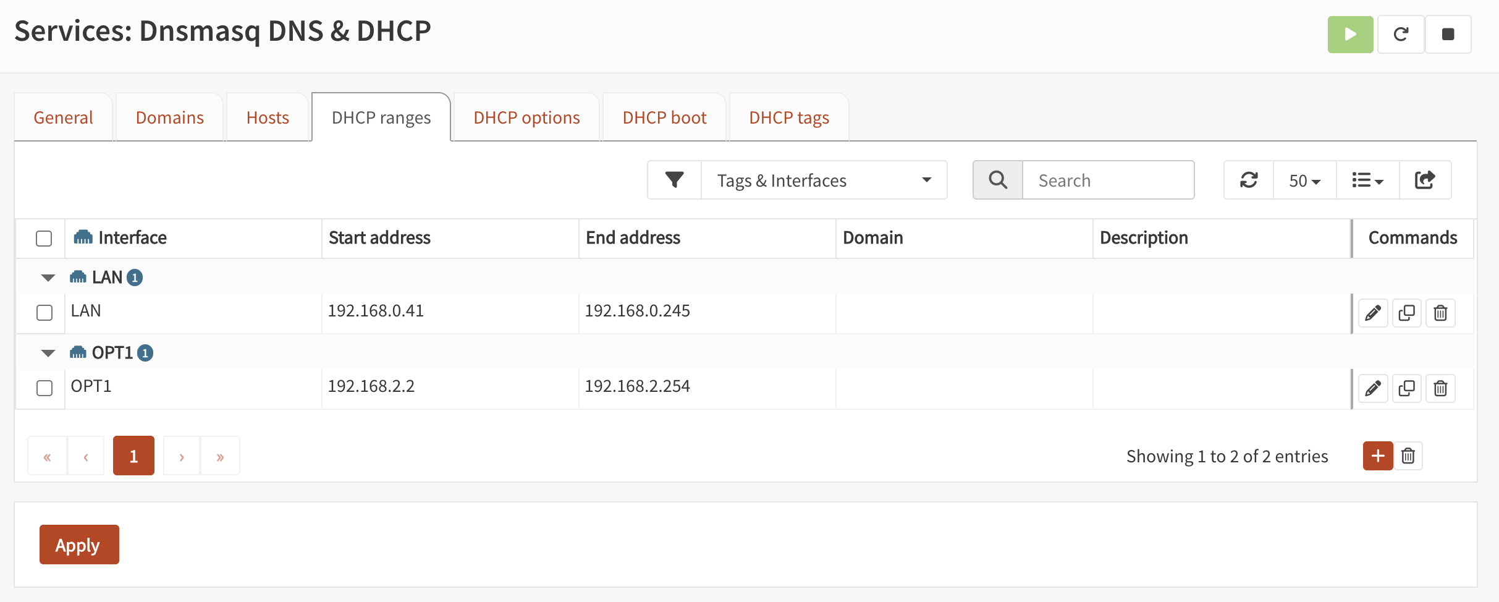Select the OPT1 row checkbox
This screenshot has width=1499, height=602.
point(44,388)
